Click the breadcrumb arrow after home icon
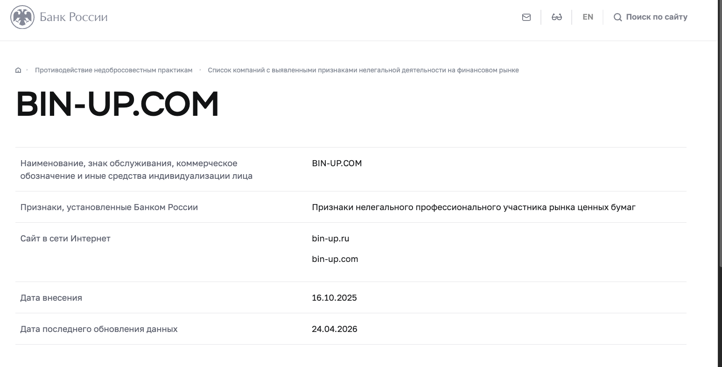The image size is (722, 367). point(28,70)
